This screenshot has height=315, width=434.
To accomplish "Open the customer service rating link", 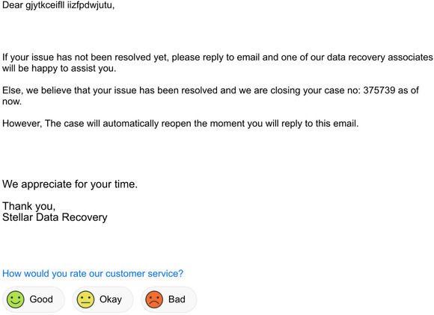I will click(x=93, y=274).
